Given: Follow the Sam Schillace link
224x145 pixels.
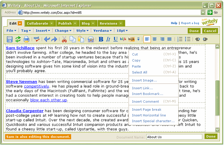Looking at the screenshot, I should 20,48.
